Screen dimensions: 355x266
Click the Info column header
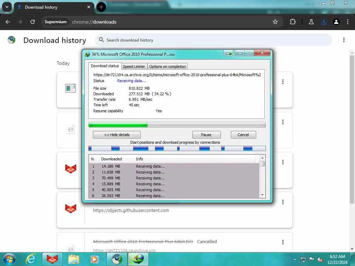coord(139,159)
